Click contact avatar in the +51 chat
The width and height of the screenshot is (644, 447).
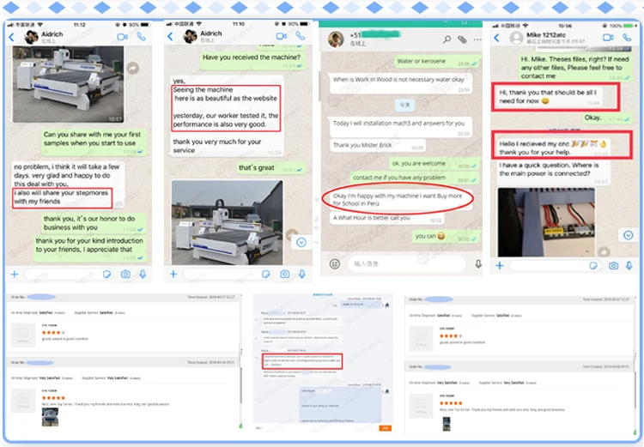[x=336, y=39]
